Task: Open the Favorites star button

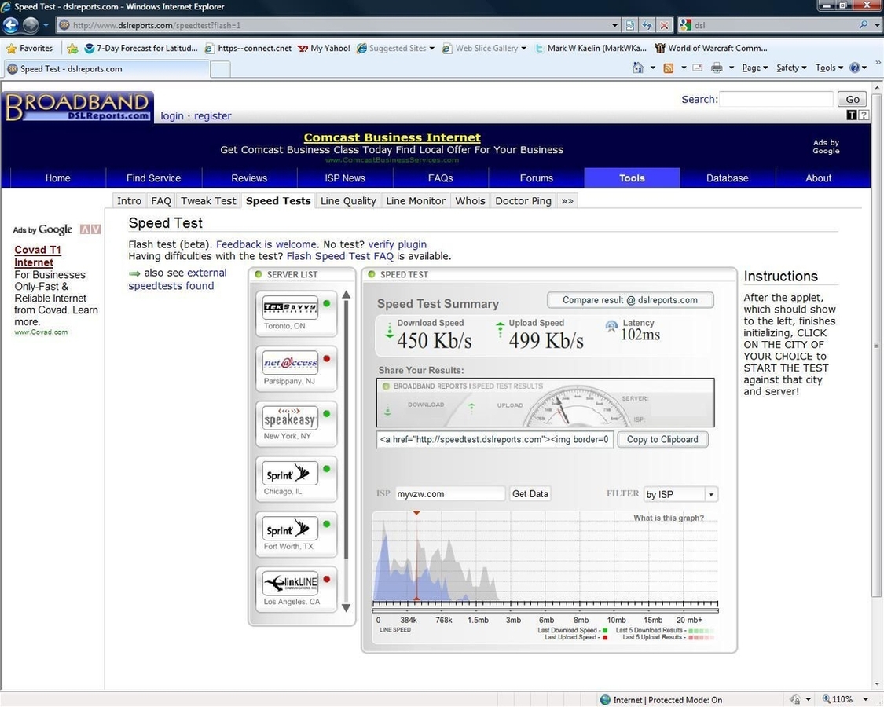Action: point(29,49)
